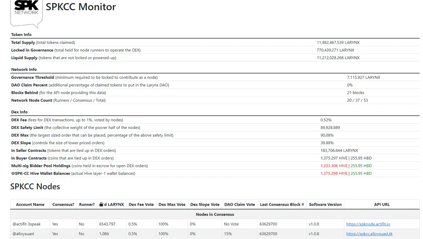Click the Token Info section heading

tap(21, 35)
